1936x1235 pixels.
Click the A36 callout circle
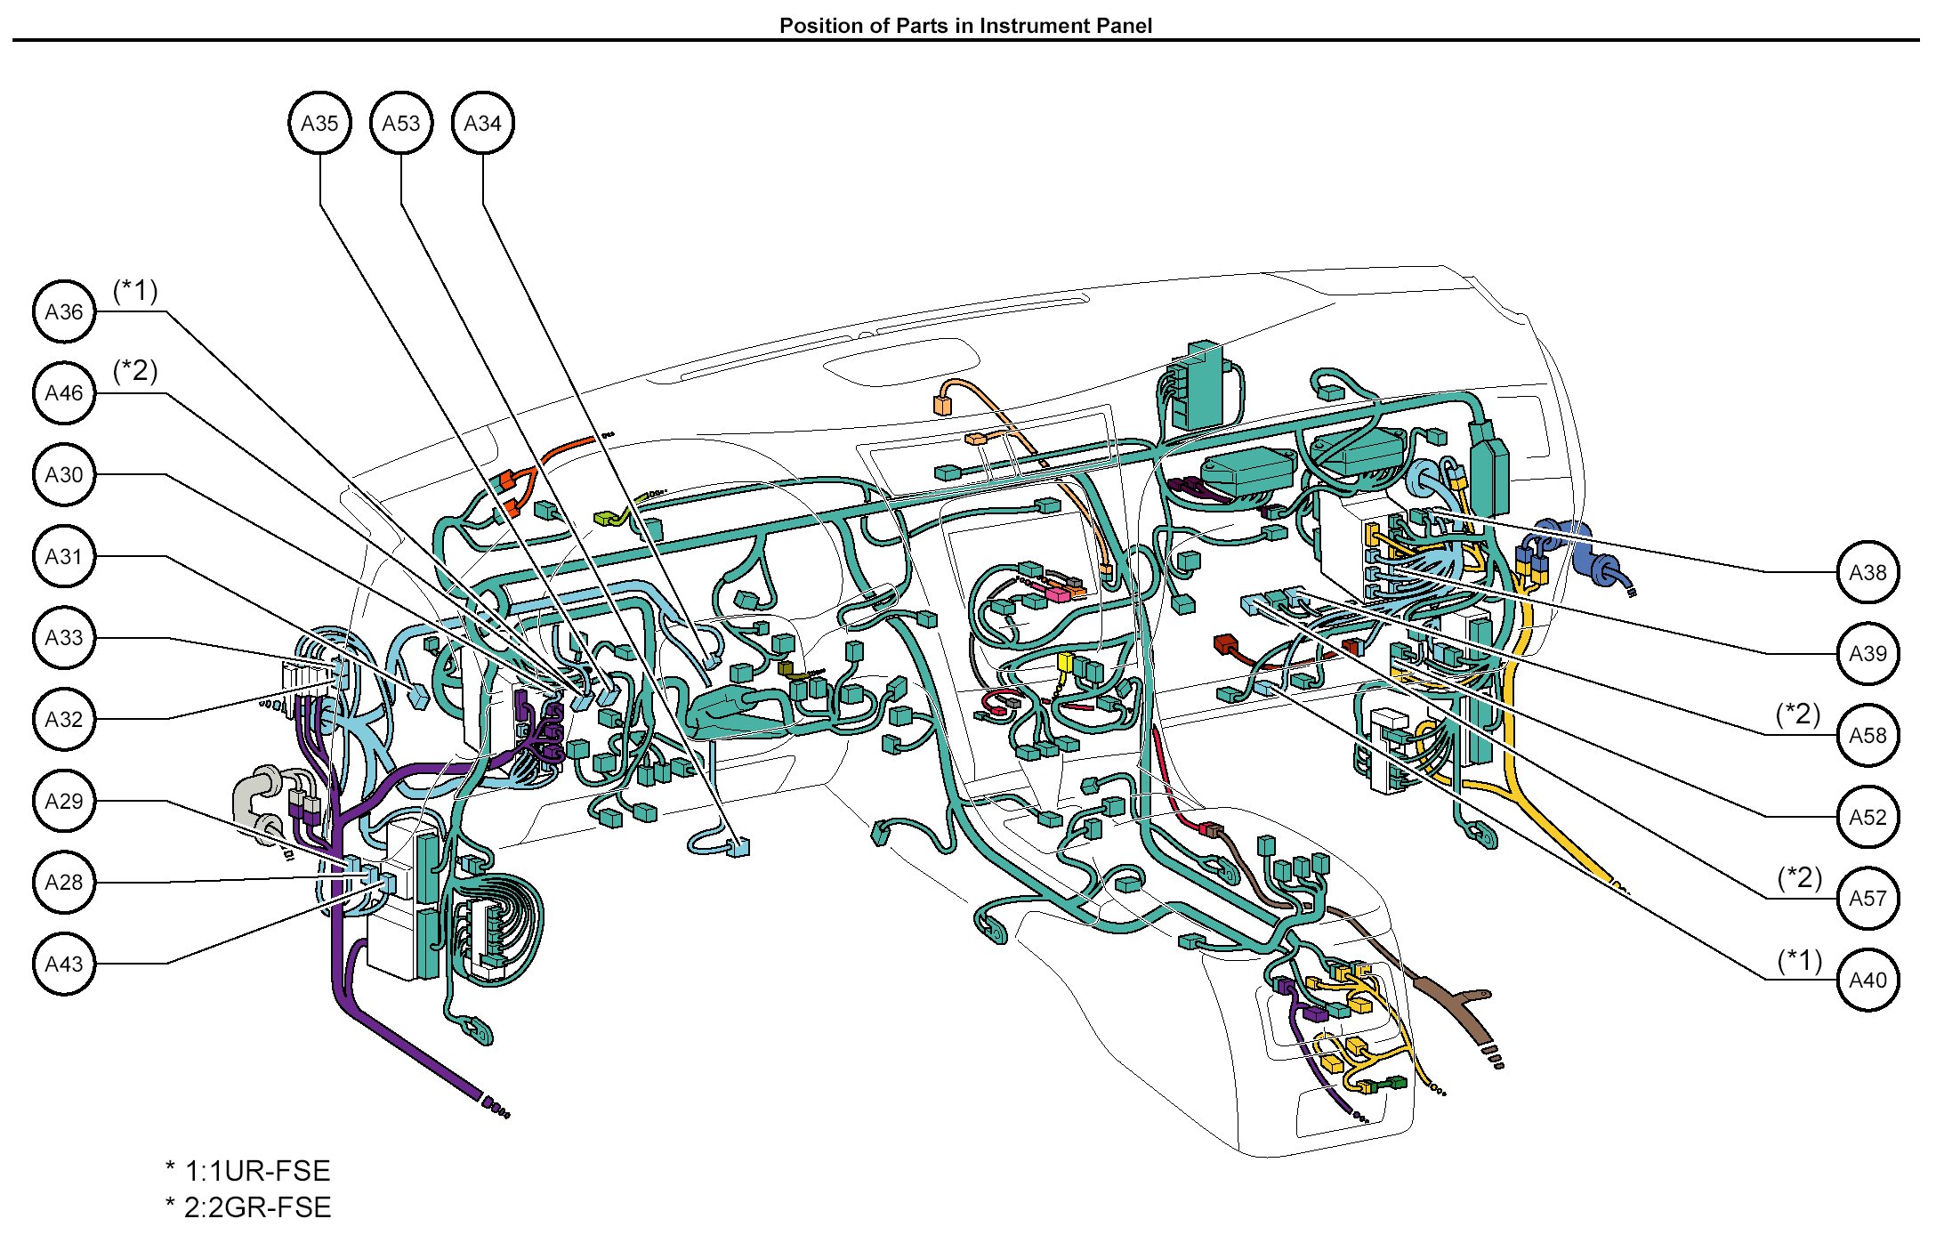point(64,311)
